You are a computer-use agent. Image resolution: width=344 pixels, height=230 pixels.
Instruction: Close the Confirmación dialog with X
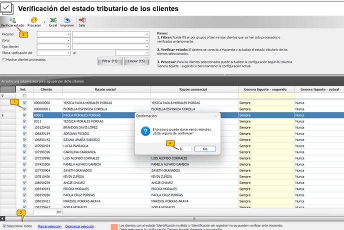(x=215, y=116)
